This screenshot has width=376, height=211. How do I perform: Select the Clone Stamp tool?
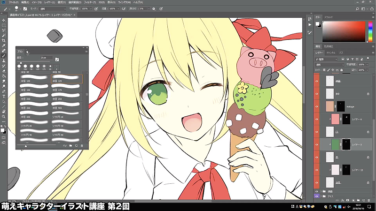pyautogui.click(x=4, y=61)
